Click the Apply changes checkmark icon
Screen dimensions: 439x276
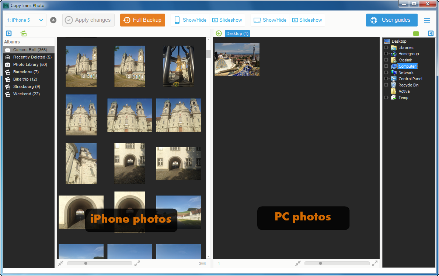click(x=69, y=20)
